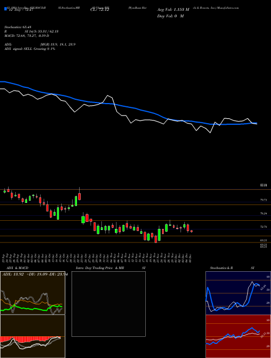This screenshot has width=271, height=358.
Task: Click the red-background RSI chart
Action: [238, 336]
